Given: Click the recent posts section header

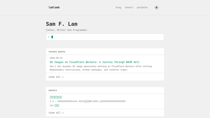Looking at the screenshot, I should (x=57, y=52).
